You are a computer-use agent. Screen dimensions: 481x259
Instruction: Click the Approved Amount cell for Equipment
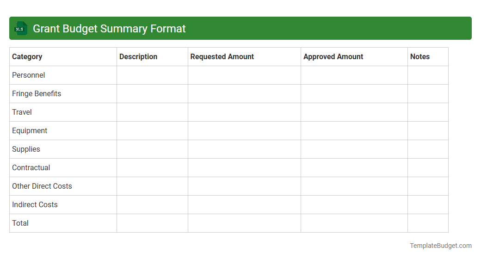point(354,131)
